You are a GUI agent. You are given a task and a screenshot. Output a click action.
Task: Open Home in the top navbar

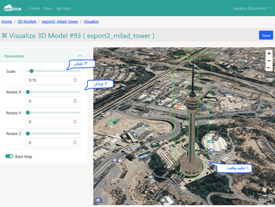(x=34, y=8)
